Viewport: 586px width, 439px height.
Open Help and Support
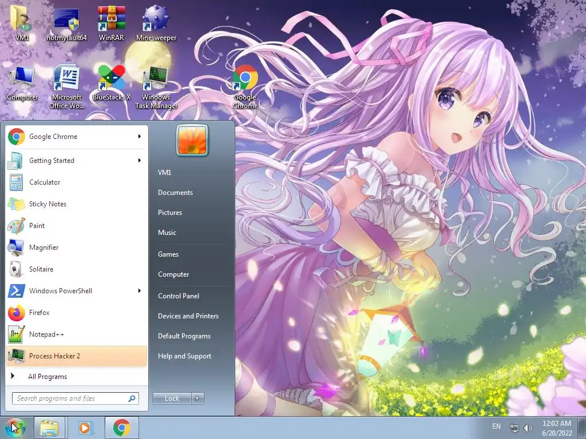click(x=184, y=356)
